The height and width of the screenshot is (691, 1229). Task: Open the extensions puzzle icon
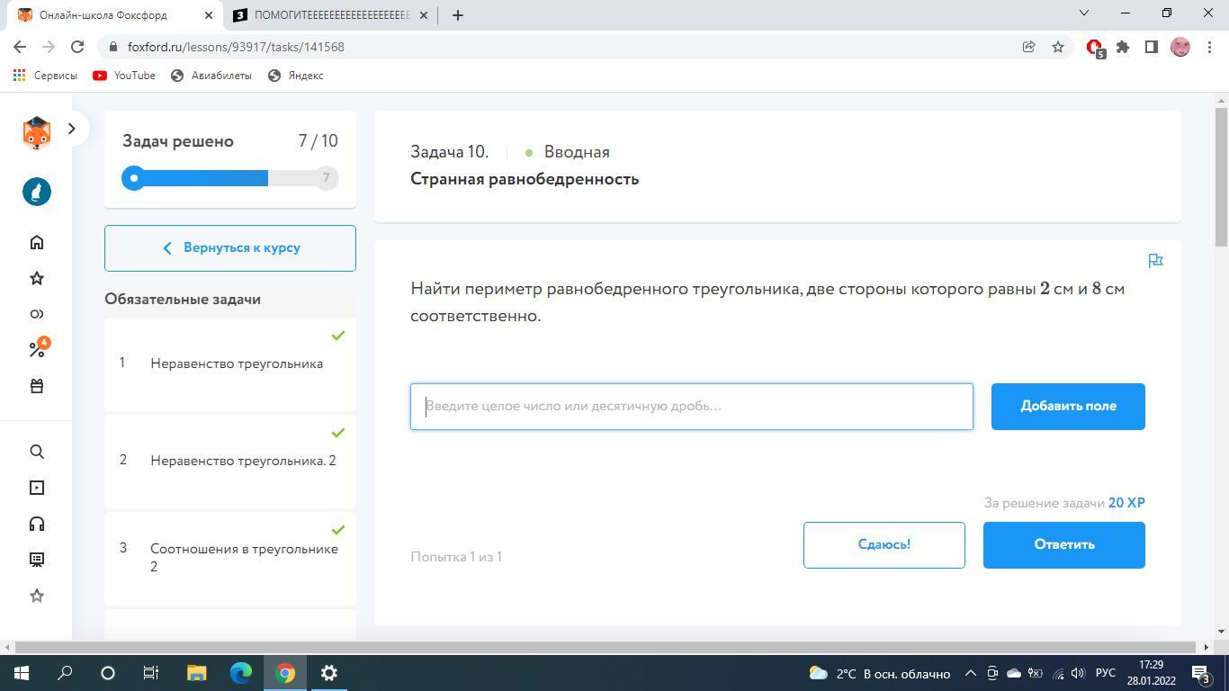point(1123,47)
